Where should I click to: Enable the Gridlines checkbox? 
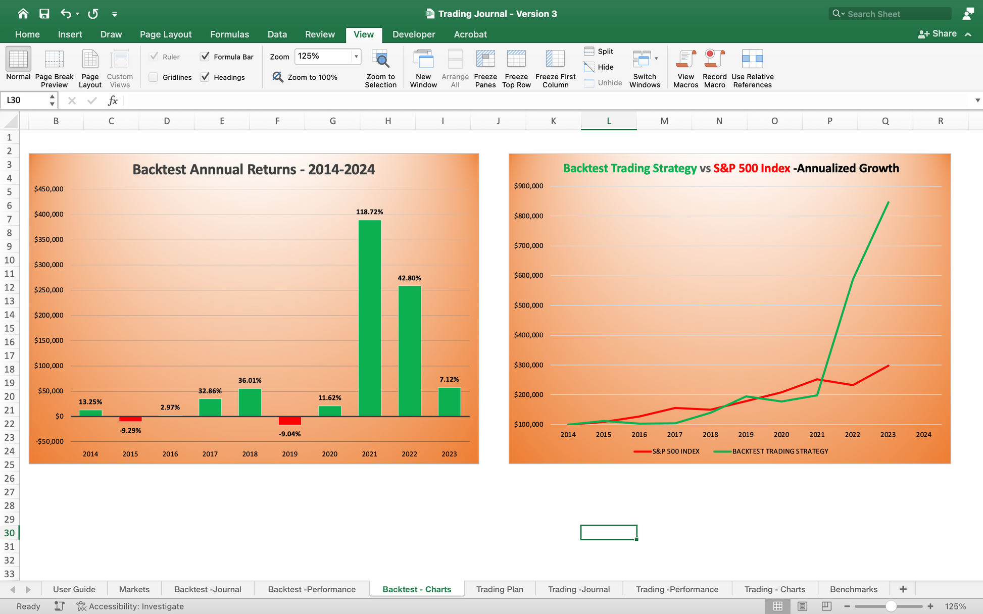154,77
